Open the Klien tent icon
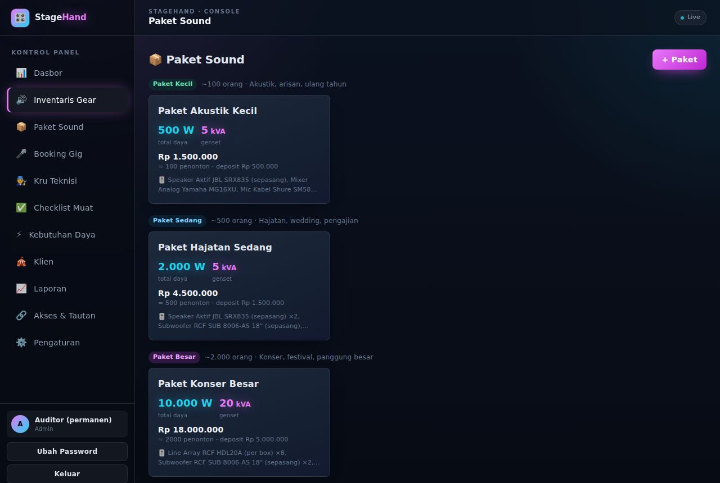The height and width of the screenshot is (483, 720). tap(21, 262)
